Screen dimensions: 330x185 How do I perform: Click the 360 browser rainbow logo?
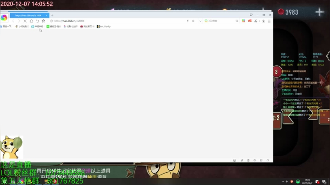[4, 18]
